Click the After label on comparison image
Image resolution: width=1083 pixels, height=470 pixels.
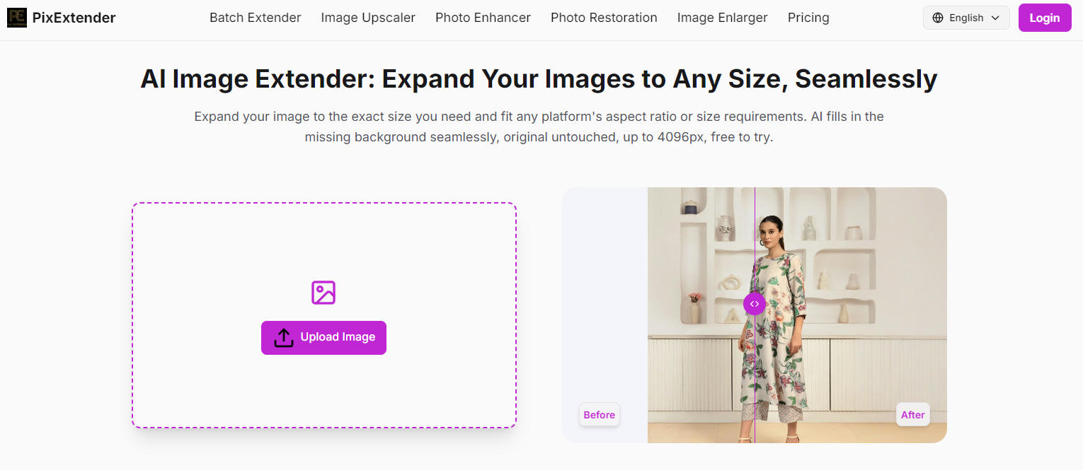click(912, 415)
